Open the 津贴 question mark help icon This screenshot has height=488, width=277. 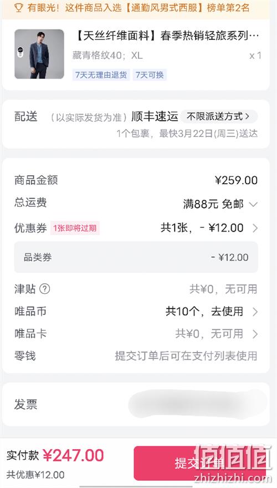pos(45,289)
